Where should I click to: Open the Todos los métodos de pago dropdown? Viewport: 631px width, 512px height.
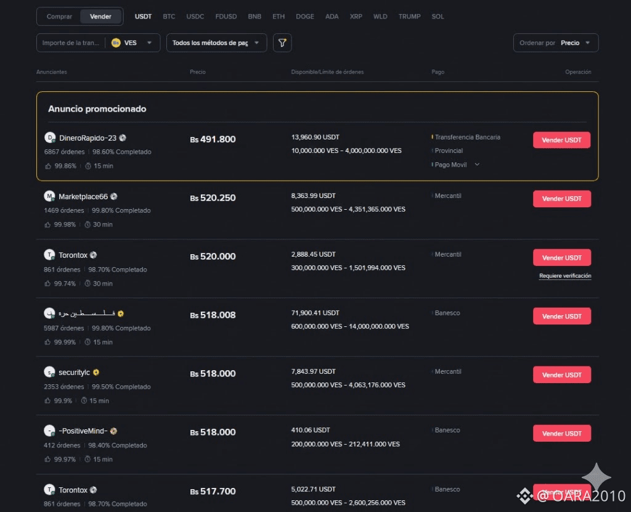point(216,43)
